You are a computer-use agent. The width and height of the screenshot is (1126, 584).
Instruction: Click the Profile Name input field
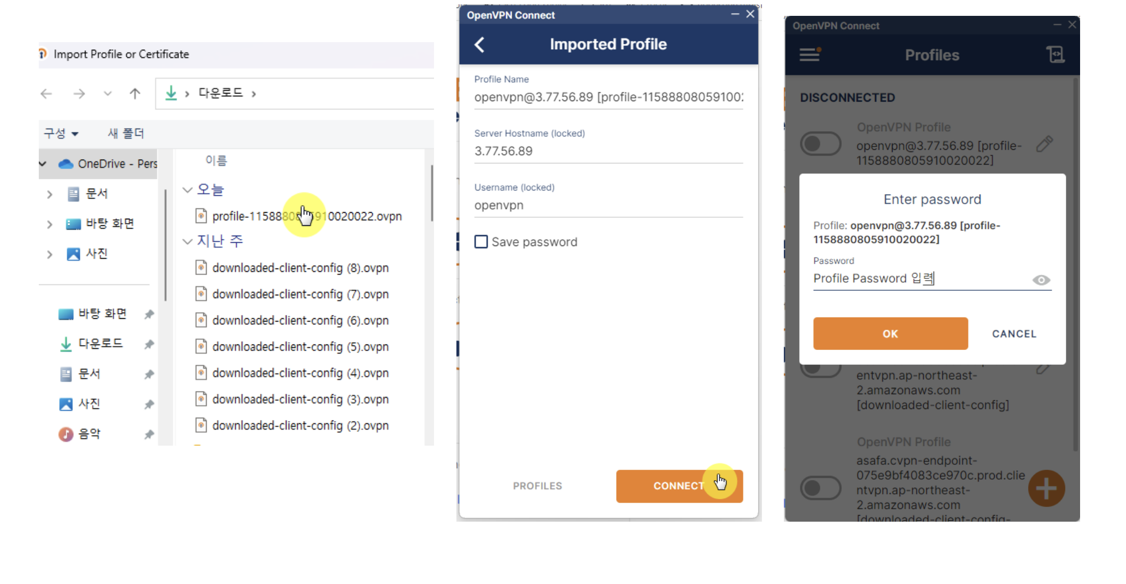(608, 97)
